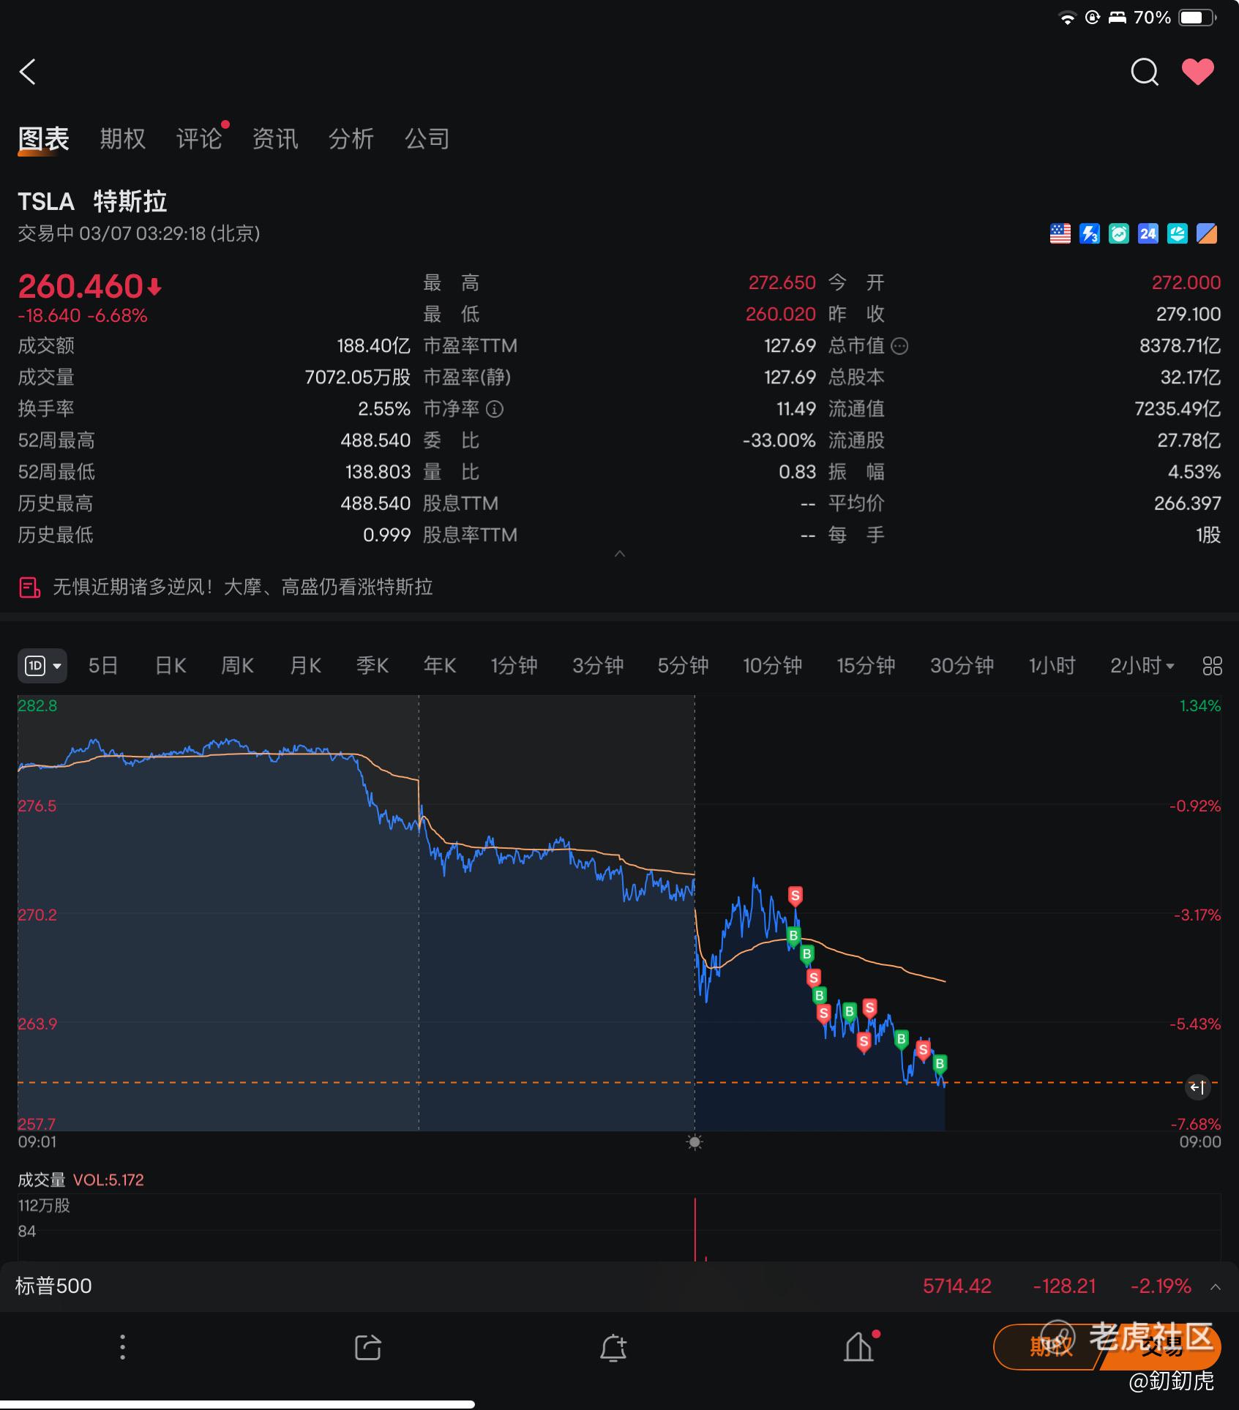Image resolution: width=1239 pixels, height=1410 pixels.
Task: Open the 资讯 tab
Action: point(275,138)
